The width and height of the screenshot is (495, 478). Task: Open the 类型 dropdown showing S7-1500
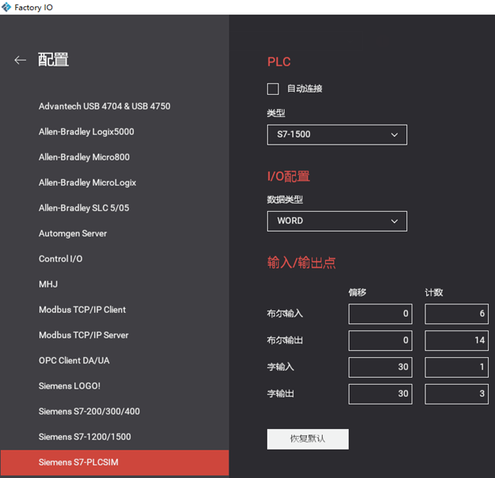click(x=337, y=135)
